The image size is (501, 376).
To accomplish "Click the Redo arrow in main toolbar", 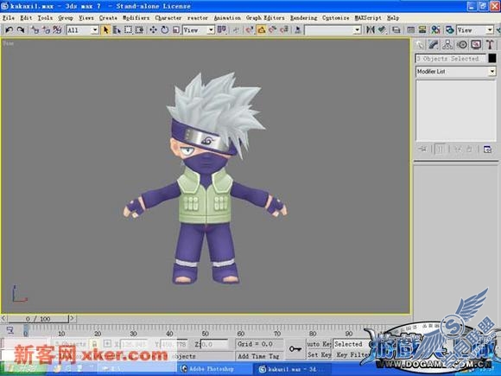I will tap(21, 30).
